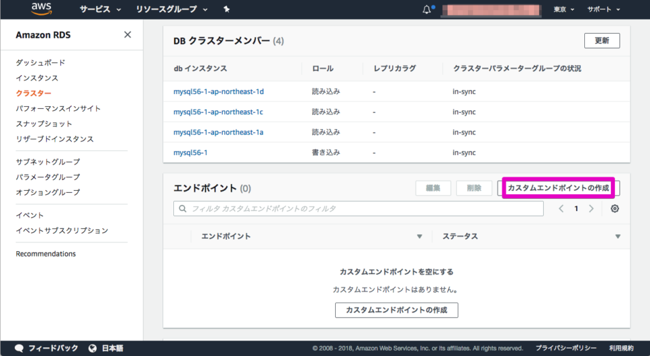
Task: Click the 編集 button for endpoints
Action: 433,188
